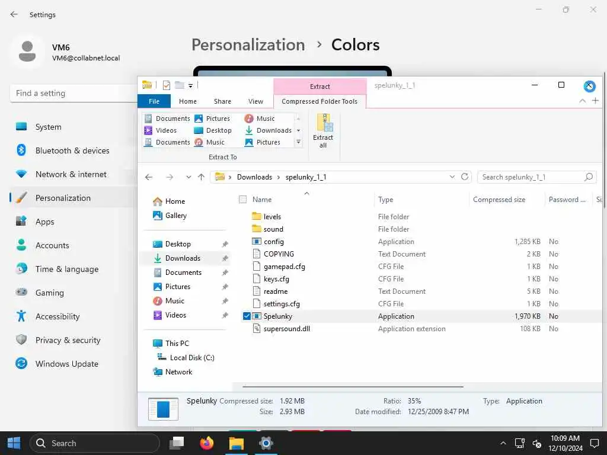Open the File menu tab
The height and width of the screenshot is (455, 607).
point(154,101)
